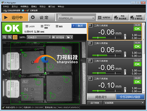Click the 工具02 height tool icon
Screen dimensions: 147x111
pos(90,43)
